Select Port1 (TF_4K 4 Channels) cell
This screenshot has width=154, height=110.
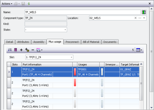point(37,75)
